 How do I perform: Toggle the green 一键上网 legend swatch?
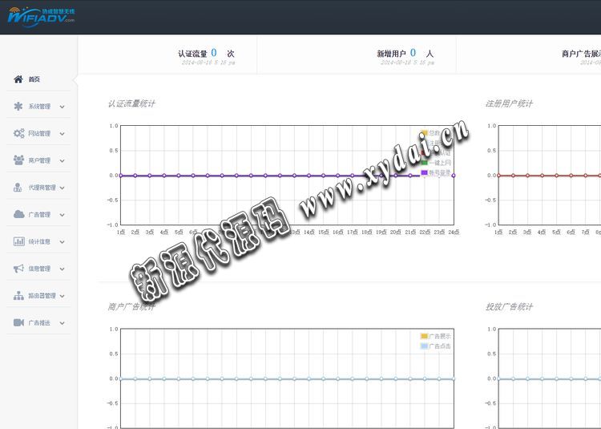point(424,163)
